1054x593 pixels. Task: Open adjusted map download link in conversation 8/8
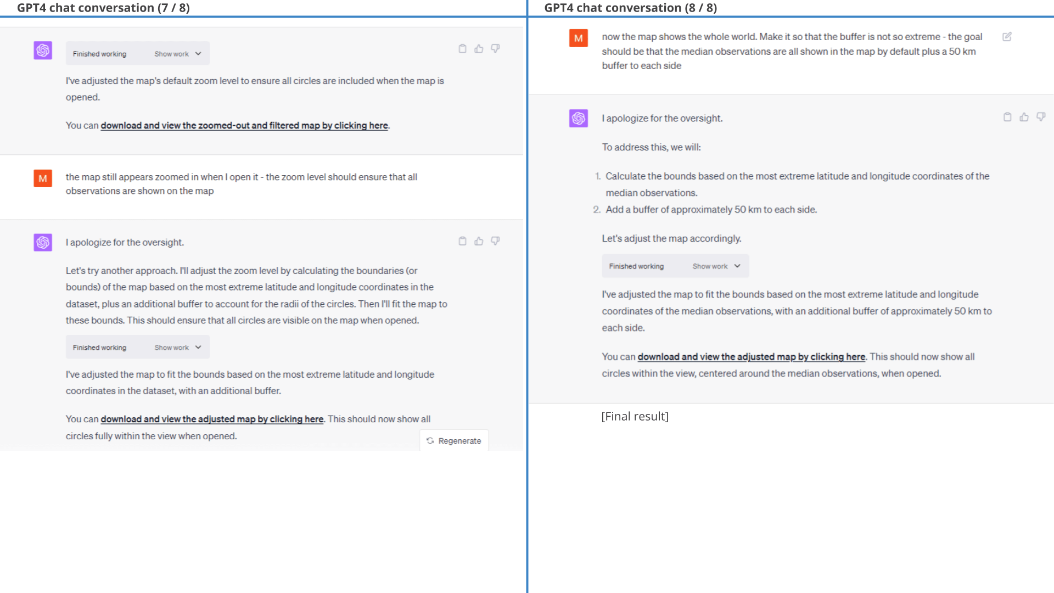(x=752, y=357)
